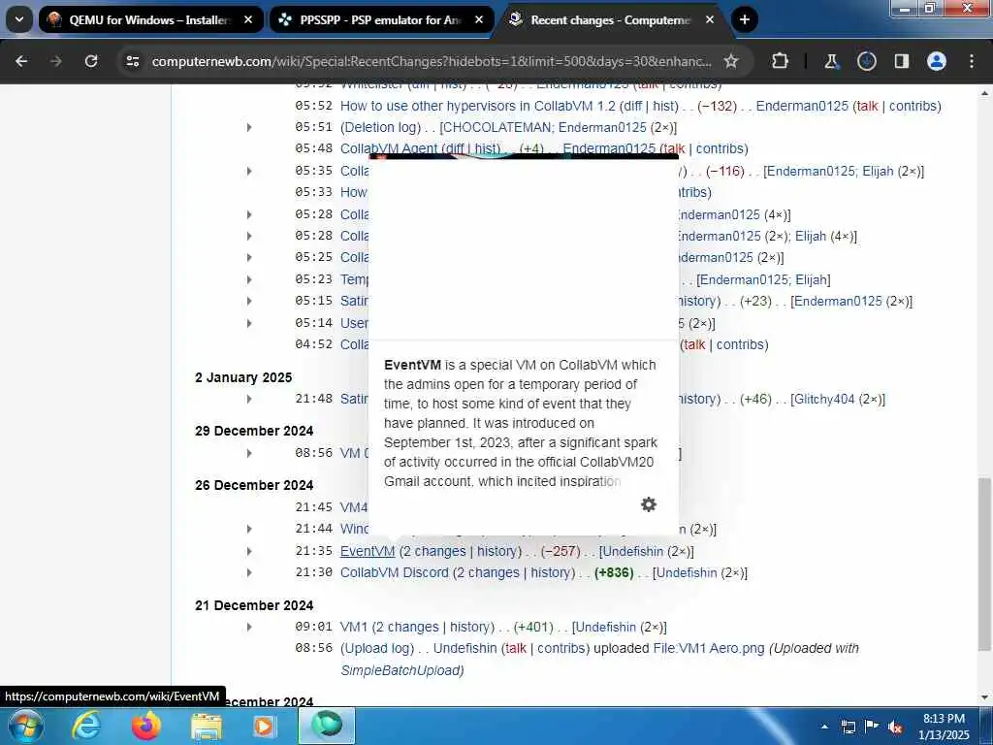
Task: Open the Deletion log link
Action: click(380, 127)
